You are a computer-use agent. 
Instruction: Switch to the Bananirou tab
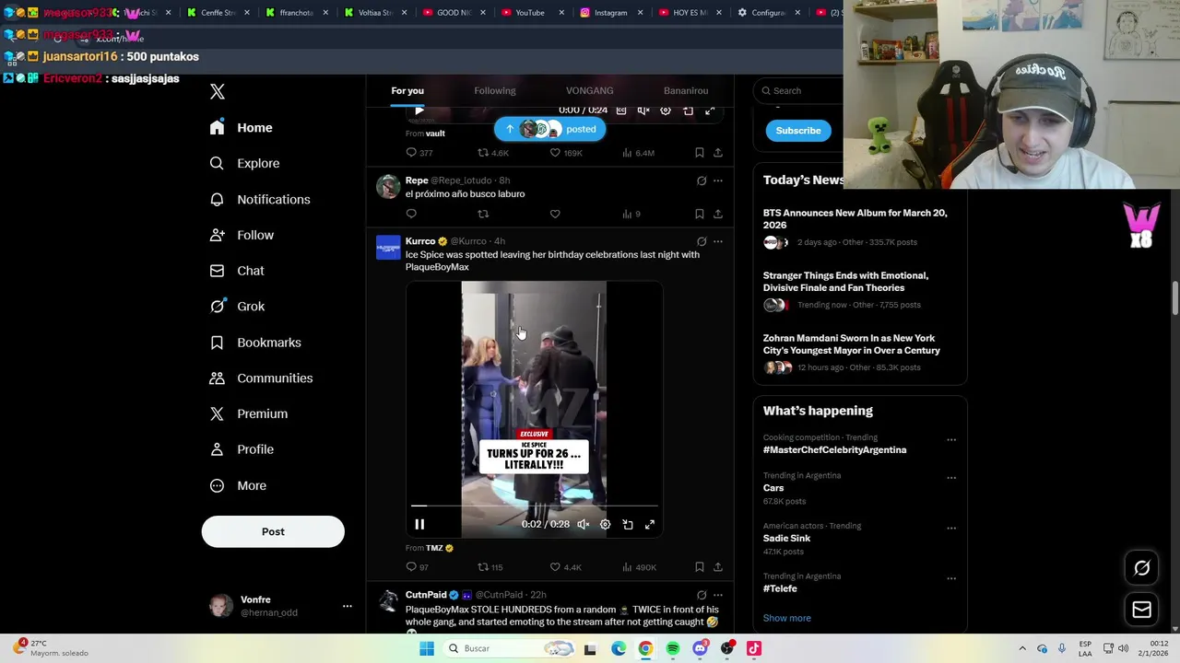[686, 90]
